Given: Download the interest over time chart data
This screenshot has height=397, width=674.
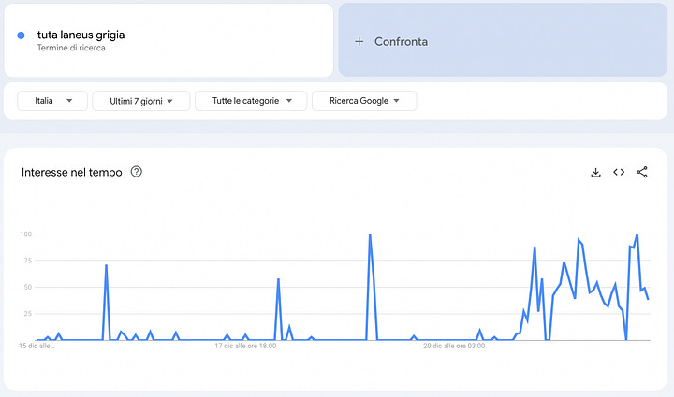Looking at the screenshot, I should point(595,173).
